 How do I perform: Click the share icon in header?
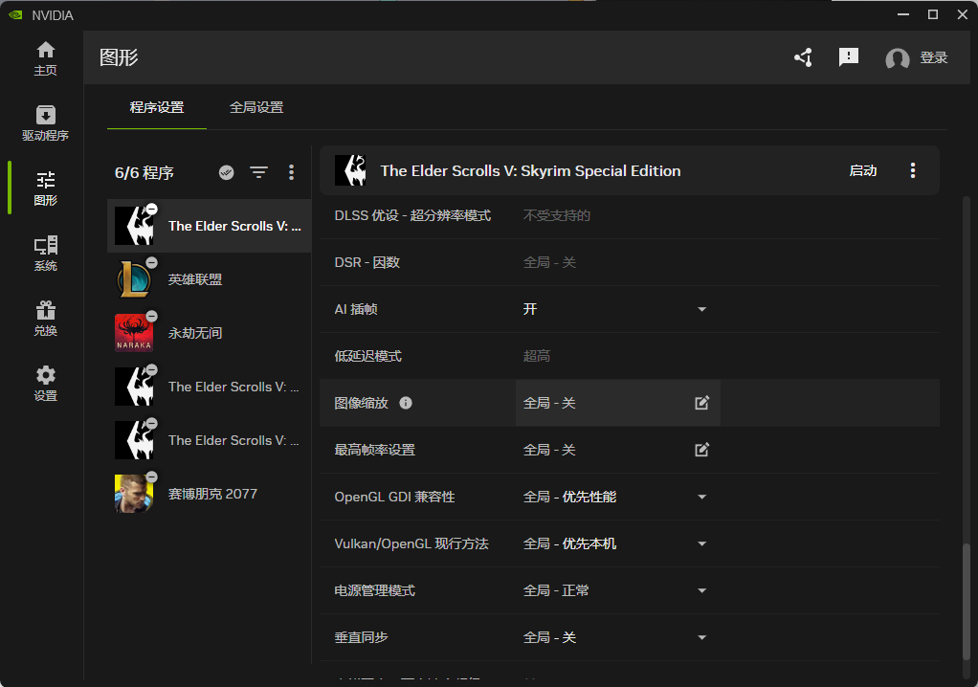(803, 57)
